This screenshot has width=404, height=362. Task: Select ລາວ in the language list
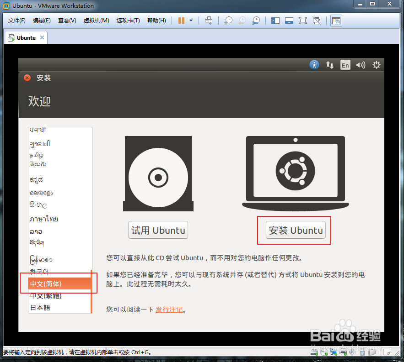pyautogui.click(x=60, y=231)
